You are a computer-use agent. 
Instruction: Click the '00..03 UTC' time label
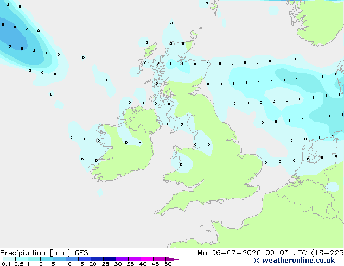point(286,253)
